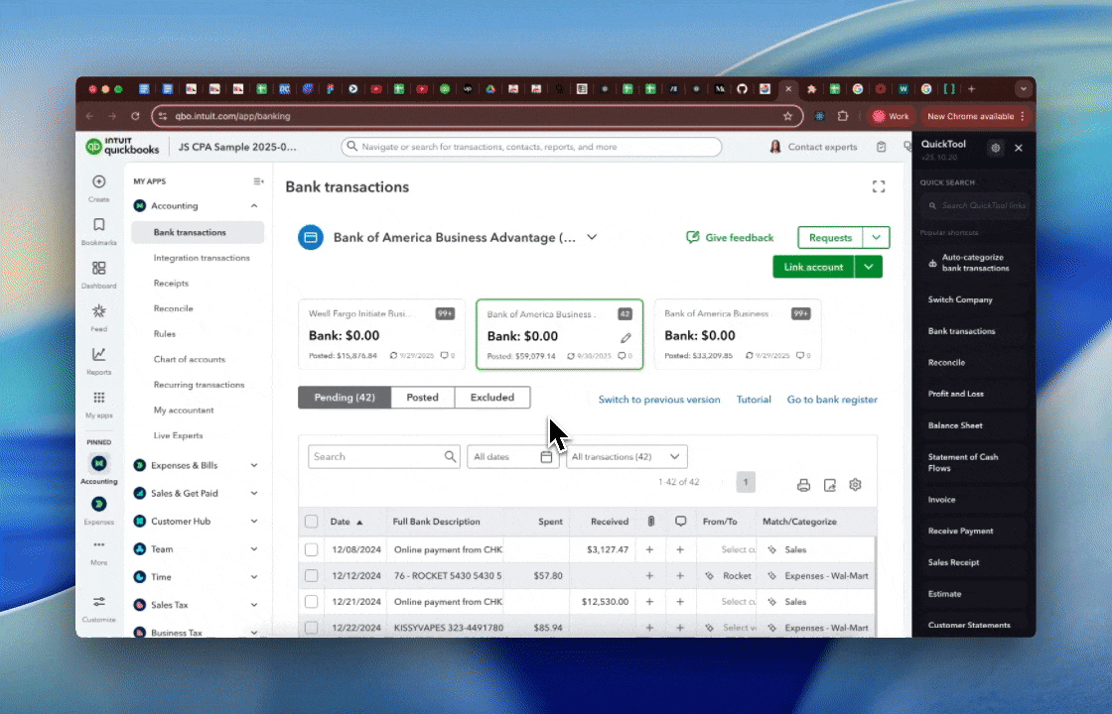Click the export icon next to the printer
This screenshot has width=1112, height=714.
(829, 485)
